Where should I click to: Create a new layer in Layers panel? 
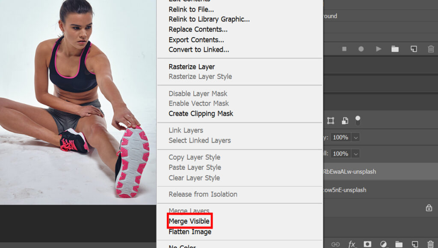click(x=414, y=244)
